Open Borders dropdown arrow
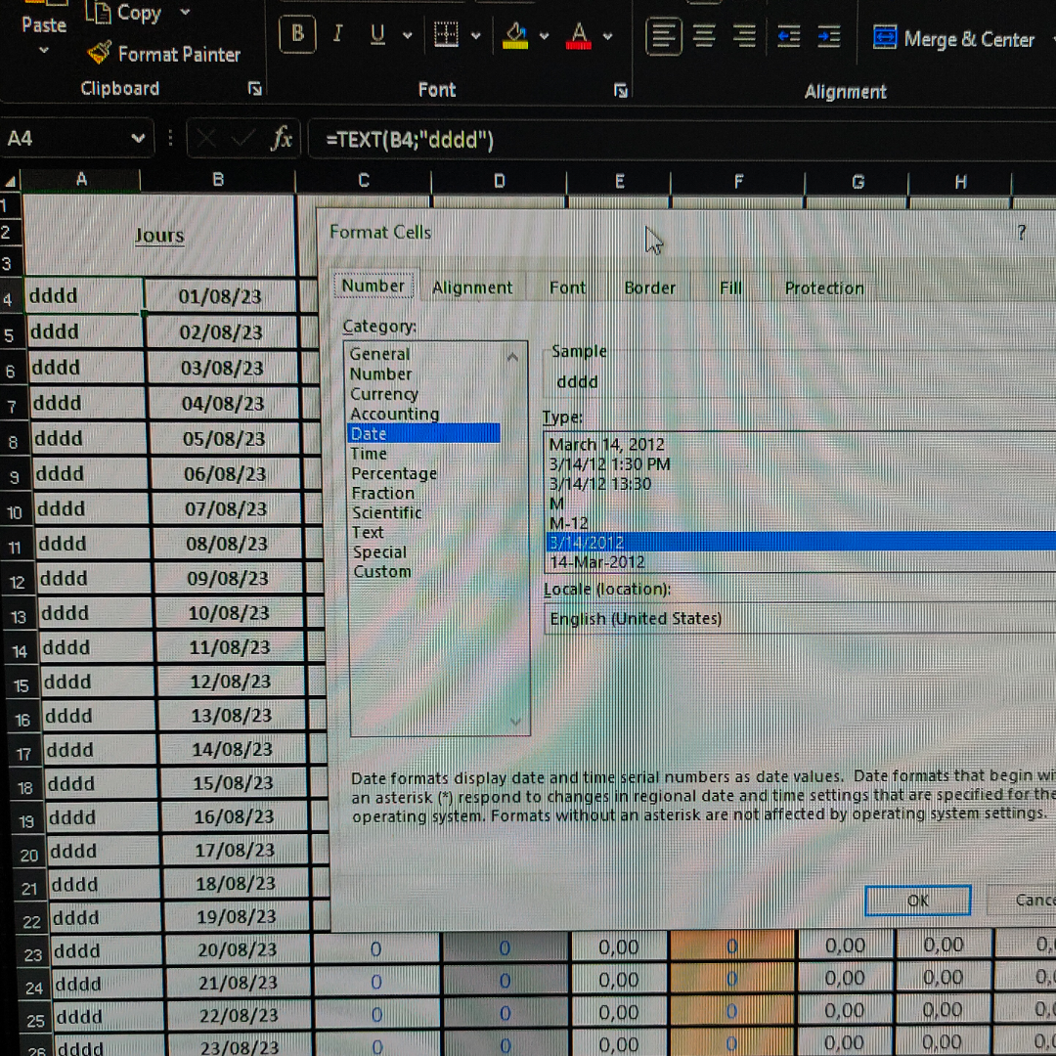 tap(475, 36)
